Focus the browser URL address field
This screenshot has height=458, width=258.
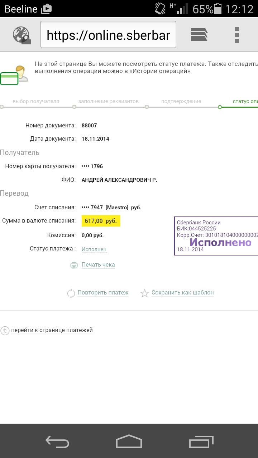point(108,35)
